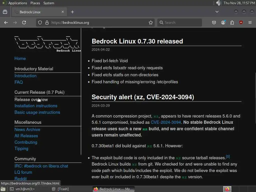Click footnote [0] reference link
Viewport: 256px width, 192px height.
click(228, 157)
